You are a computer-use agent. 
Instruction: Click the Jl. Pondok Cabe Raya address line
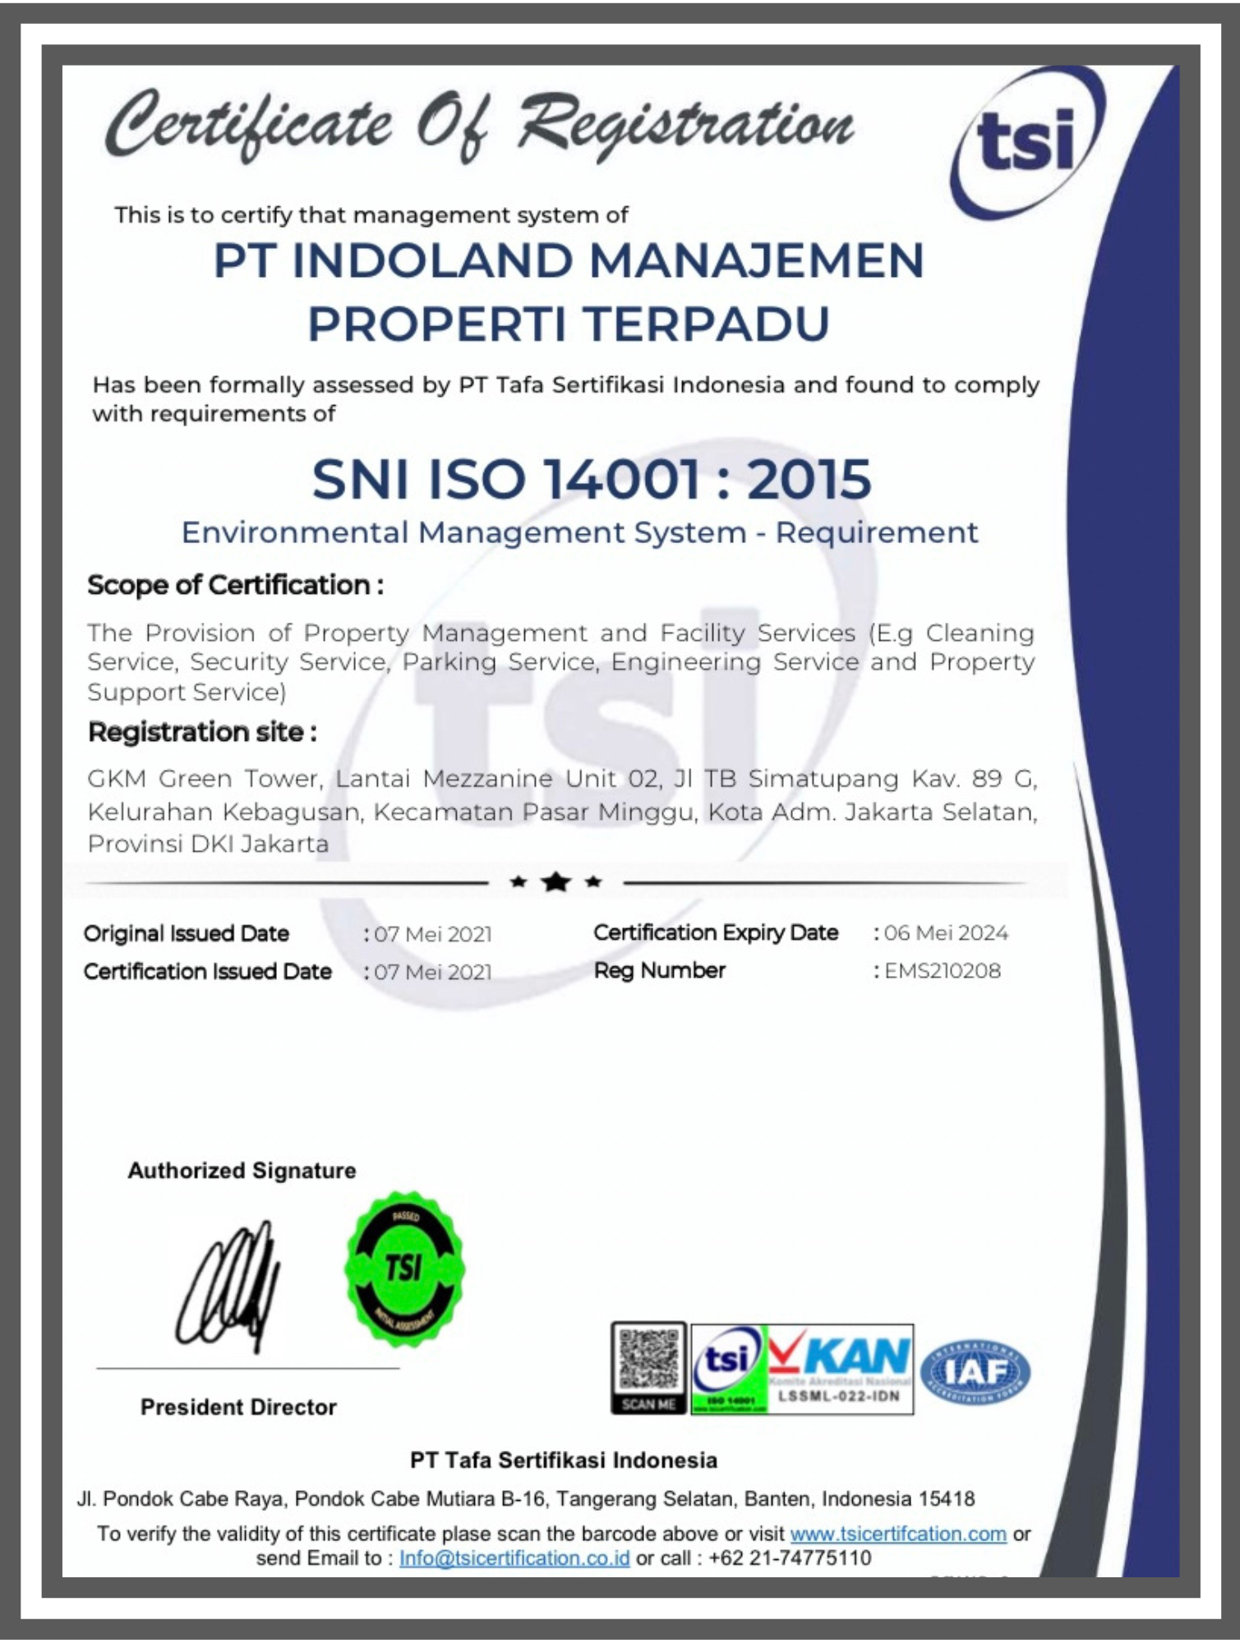(526, 1499)
